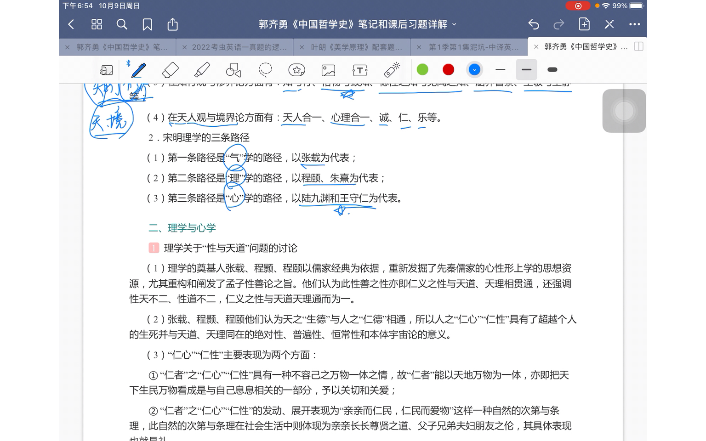The image size is (706, 441).
Task: Select the thickest stroke width
Action: click(552, 70)
